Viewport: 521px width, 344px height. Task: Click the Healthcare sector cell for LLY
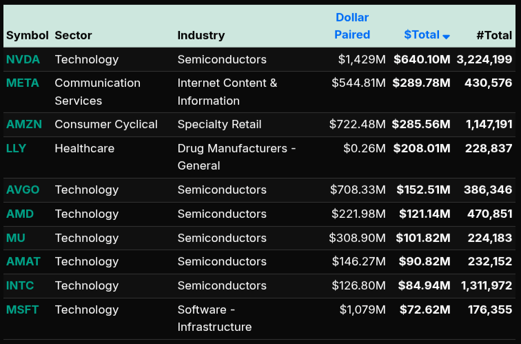85,148
